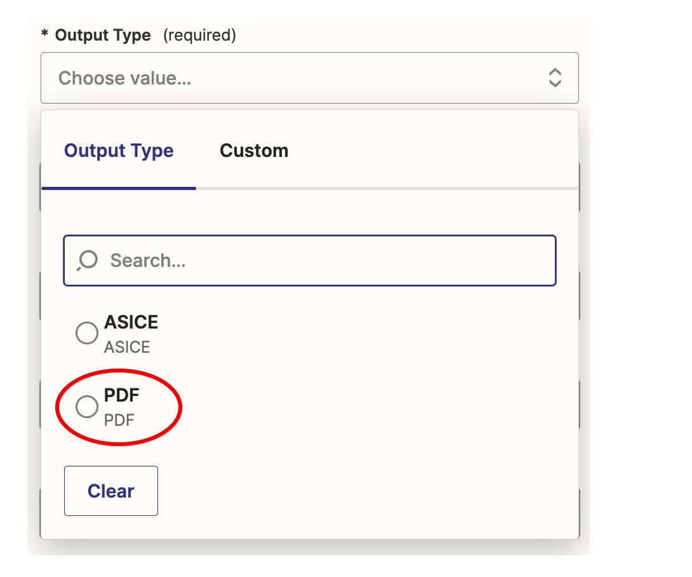The width and height of the screenshot is (692, 577).
Task: Click the gray ASICE description text
Action: 127,347
